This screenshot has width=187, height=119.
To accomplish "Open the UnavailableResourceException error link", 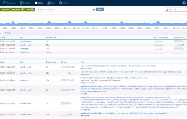I will coord(131,72).
